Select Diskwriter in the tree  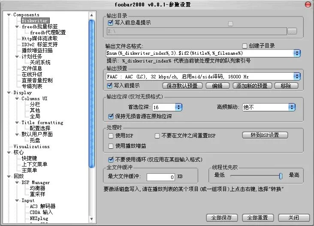click(x=35, y=21)
